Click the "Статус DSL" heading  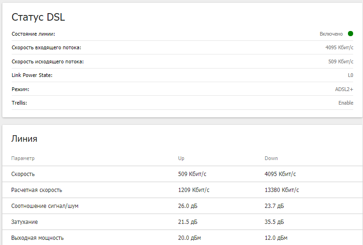tap(38, 17)
